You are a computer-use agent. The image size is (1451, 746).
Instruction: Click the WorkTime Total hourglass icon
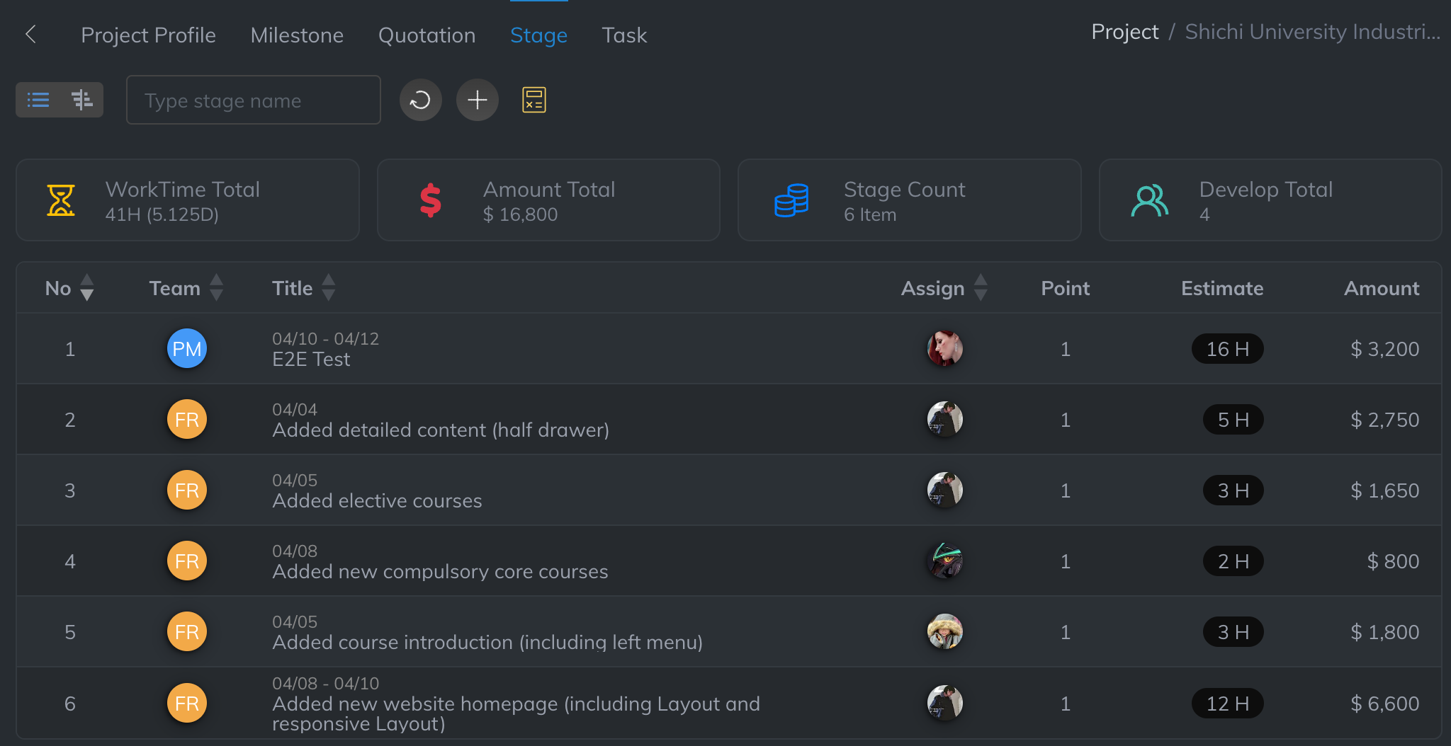[x=61, y=200]
